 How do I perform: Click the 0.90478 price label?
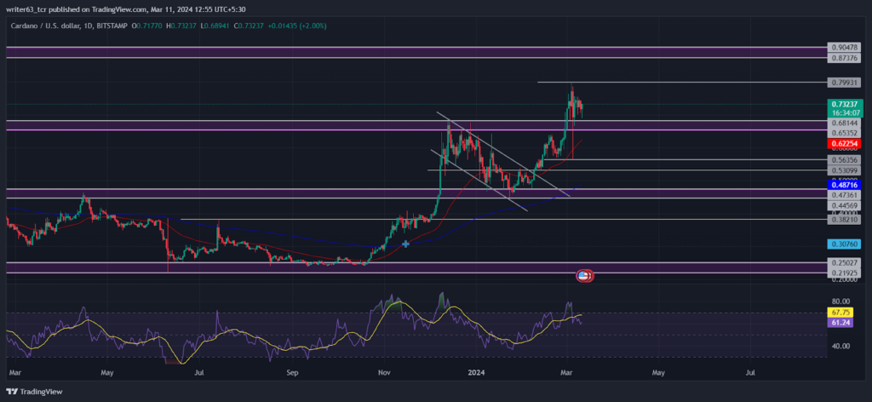pos(844,47)
